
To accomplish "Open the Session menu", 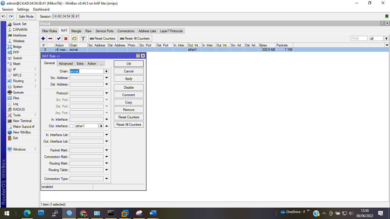I will 7,9.
